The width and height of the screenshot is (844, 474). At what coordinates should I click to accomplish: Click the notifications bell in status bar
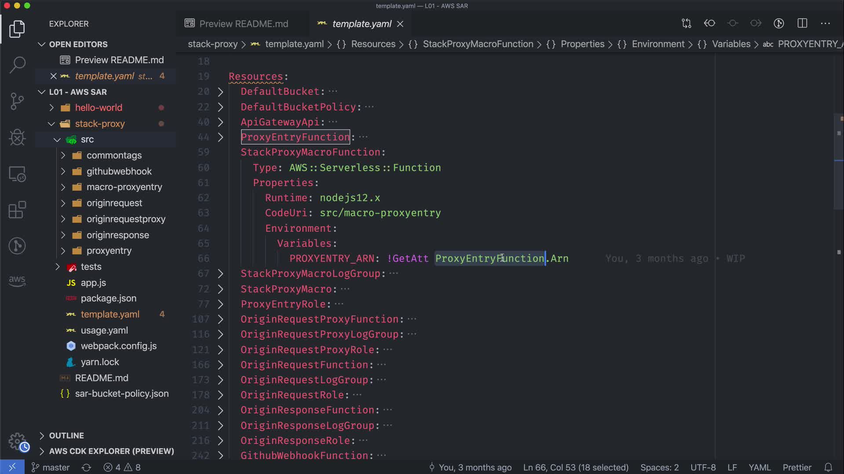pos(828,467)
